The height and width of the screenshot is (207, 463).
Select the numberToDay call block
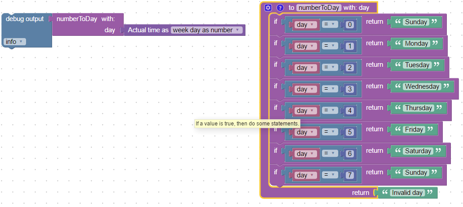pos(76,19)
